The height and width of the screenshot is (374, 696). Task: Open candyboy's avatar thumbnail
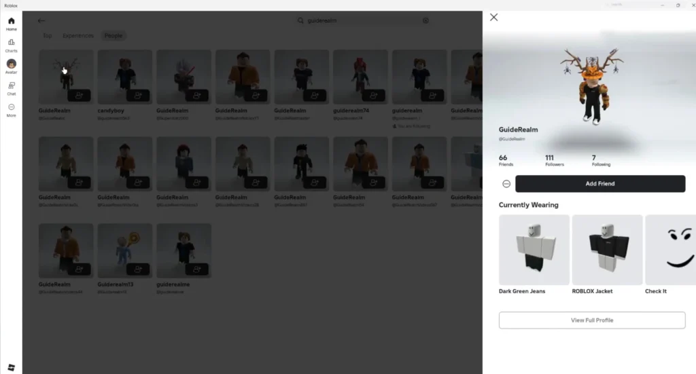point(125,77)
